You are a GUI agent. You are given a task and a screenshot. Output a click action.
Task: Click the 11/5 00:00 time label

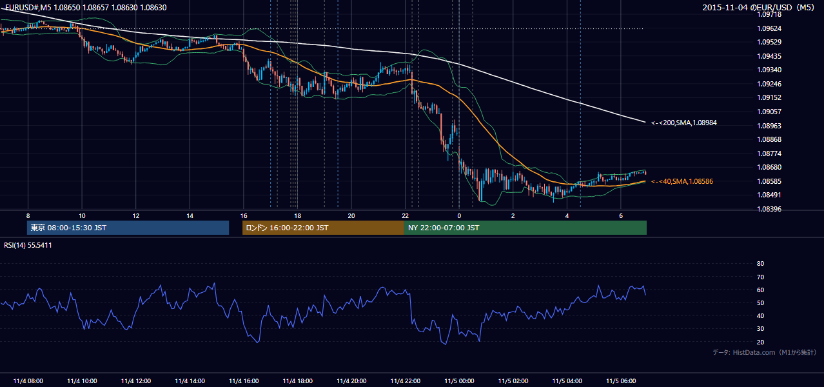click(x=459, y=381)
